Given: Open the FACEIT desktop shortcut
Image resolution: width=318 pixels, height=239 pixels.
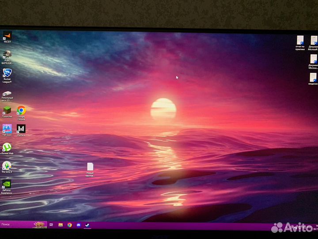Looking at the screenshot, I should click(8, 37).
